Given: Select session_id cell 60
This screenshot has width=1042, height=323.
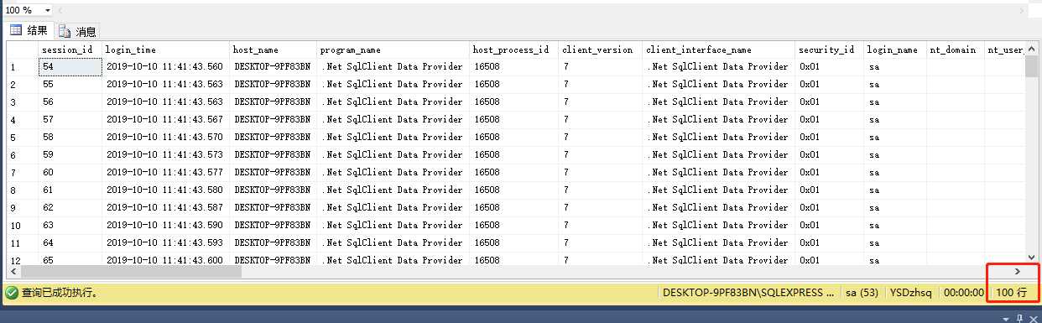Looking at the screenshot, I should click(70, 172).
